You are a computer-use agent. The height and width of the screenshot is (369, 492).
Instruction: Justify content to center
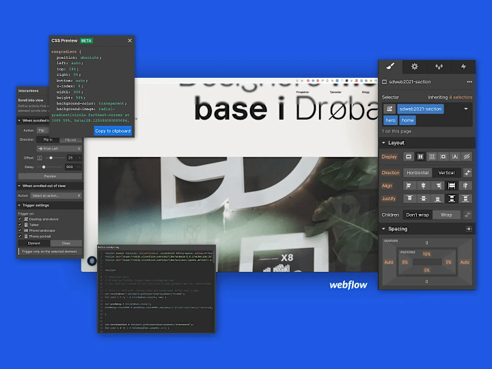tap(423, 199)
